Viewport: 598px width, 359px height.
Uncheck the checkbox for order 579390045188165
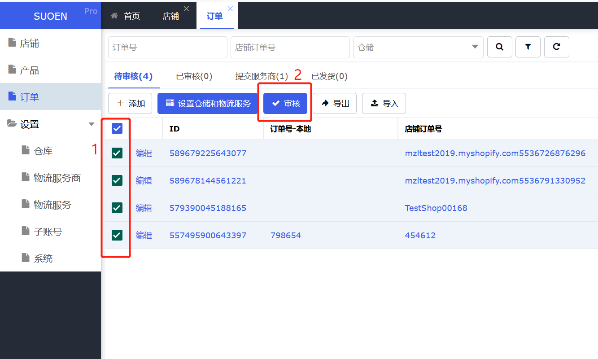(x=117, y=208)
